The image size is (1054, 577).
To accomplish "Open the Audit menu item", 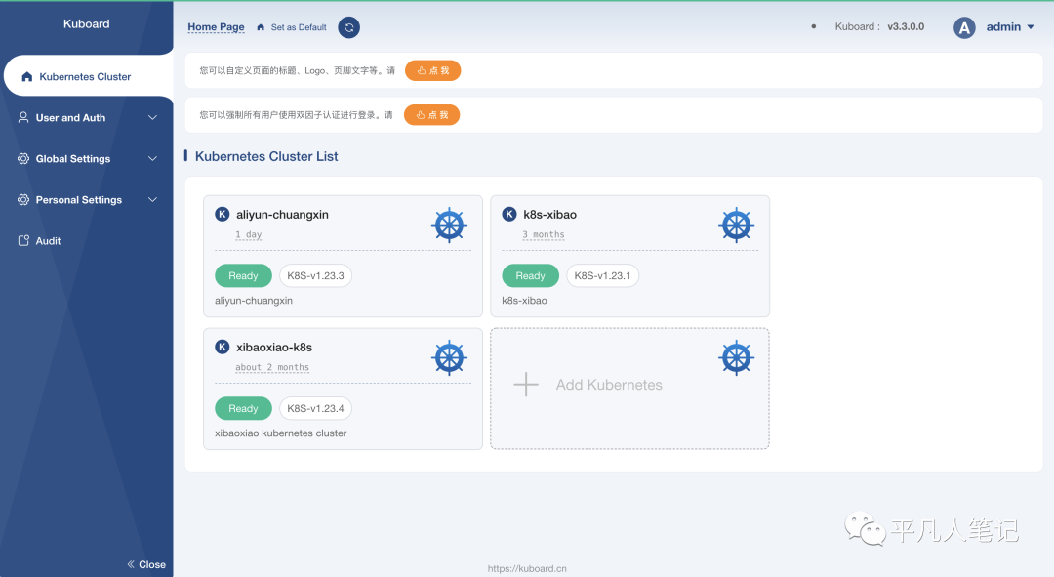I will pyautogui.click(x=87, y=241).
